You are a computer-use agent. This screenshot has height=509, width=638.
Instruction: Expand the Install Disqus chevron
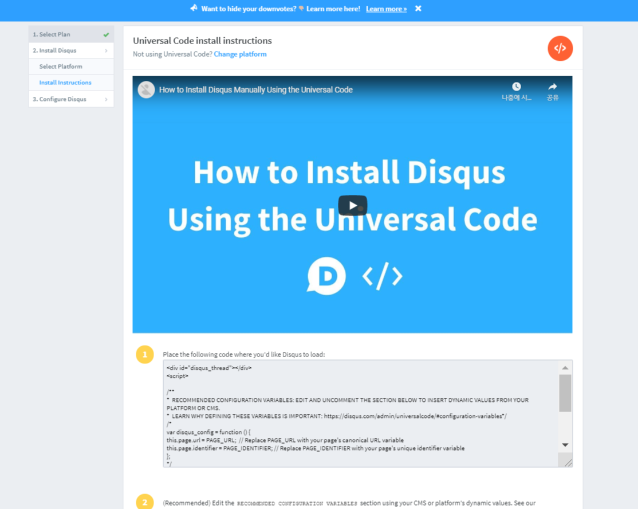(106, 50)
